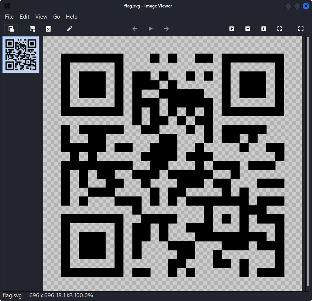This screenshot has width=312, height=301.
Task: Click the previous image arrow
Action: click(x=134, y=29)
